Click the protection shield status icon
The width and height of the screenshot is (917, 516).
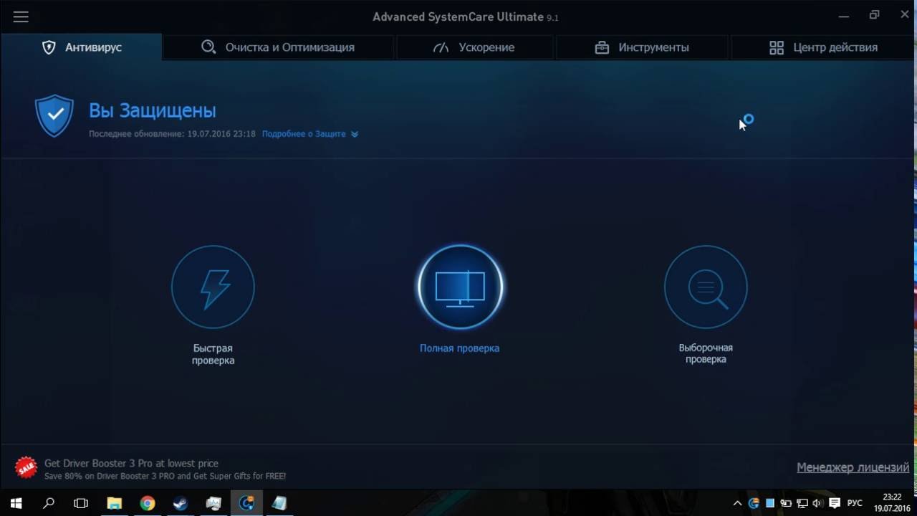coord(54,115)
